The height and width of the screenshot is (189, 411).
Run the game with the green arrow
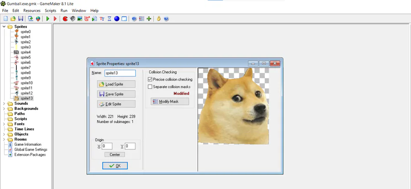(47, 19)
